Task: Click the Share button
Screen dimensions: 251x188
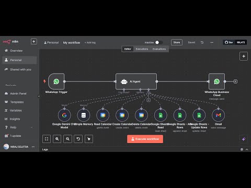Action: click(x=177, y=42)
